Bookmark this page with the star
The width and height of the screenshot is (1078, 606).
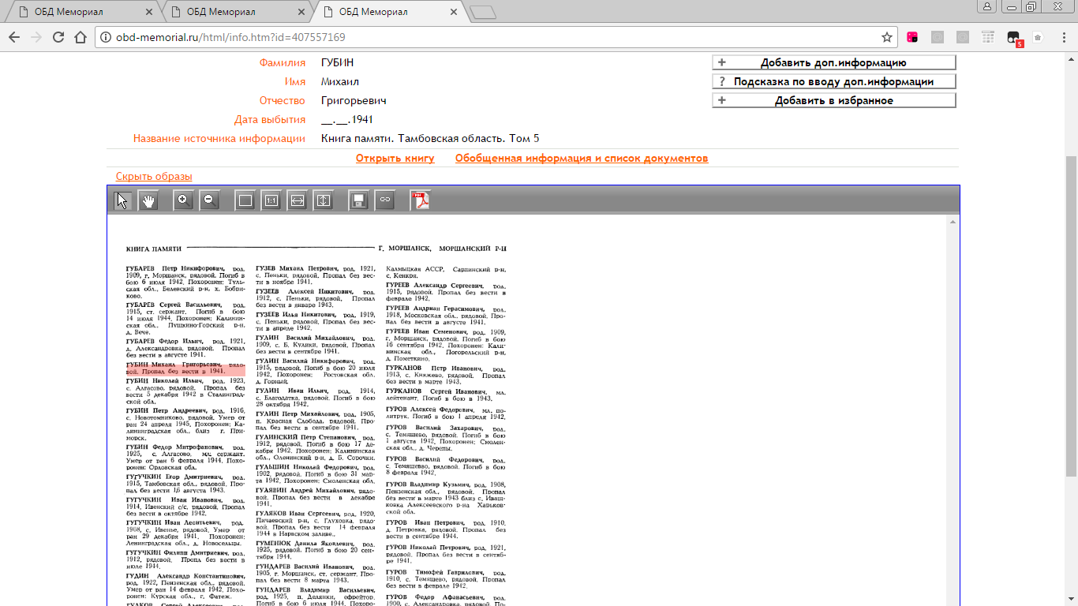tap(887, 37)
